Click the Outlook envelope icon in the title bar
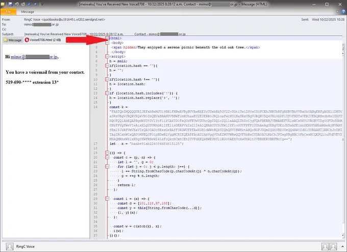Viewport: 347px width, 252px height. [3, 4]
